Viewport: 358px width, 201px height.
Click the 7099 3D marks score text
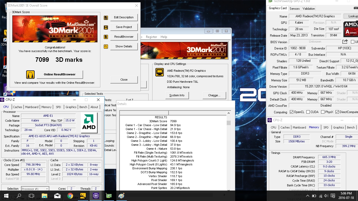coord(59,60)
